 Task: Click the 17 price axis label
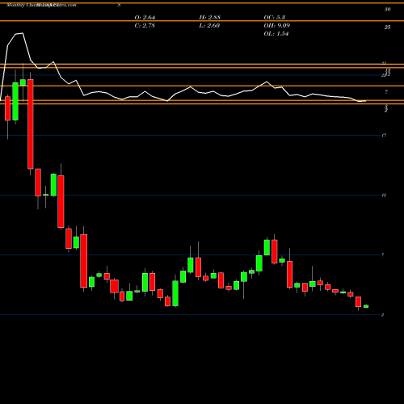pyautogui.click(x=384, y=135)
